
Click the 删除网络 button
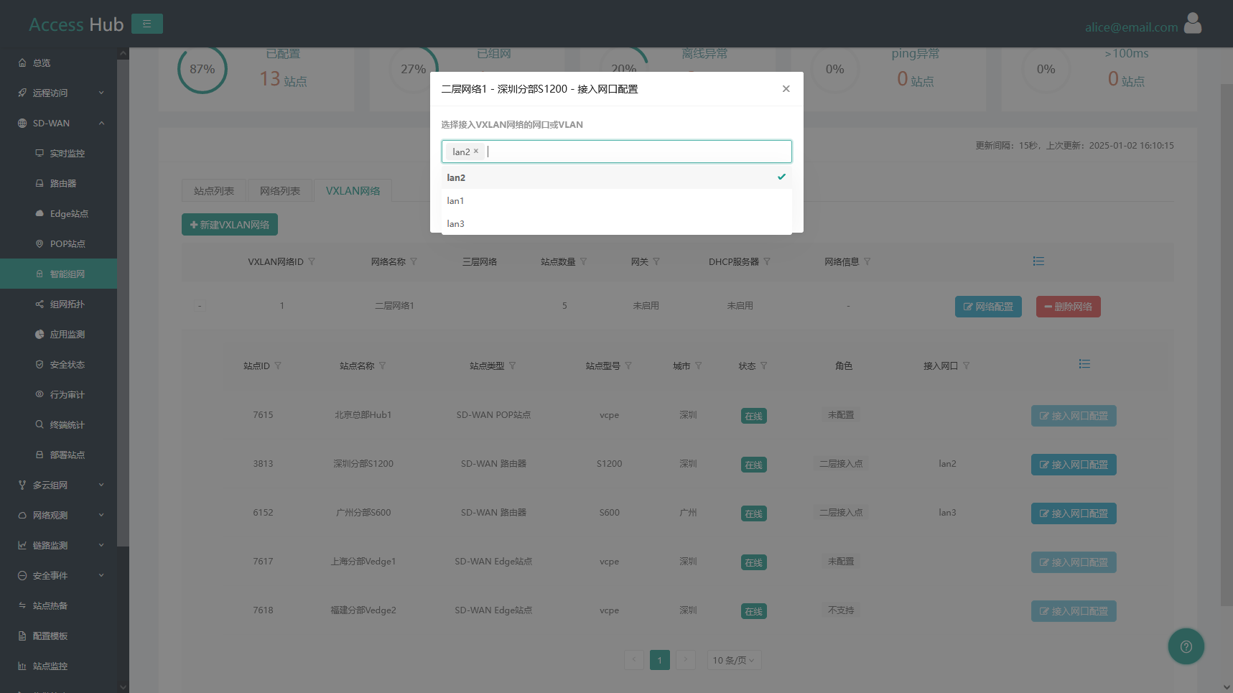coord(1069,307)
